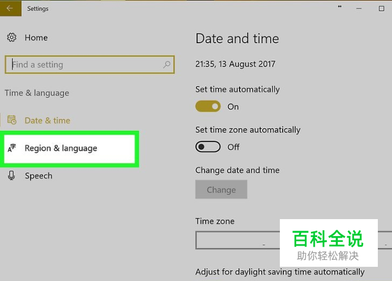Click the Home label in sidebar

36,38
